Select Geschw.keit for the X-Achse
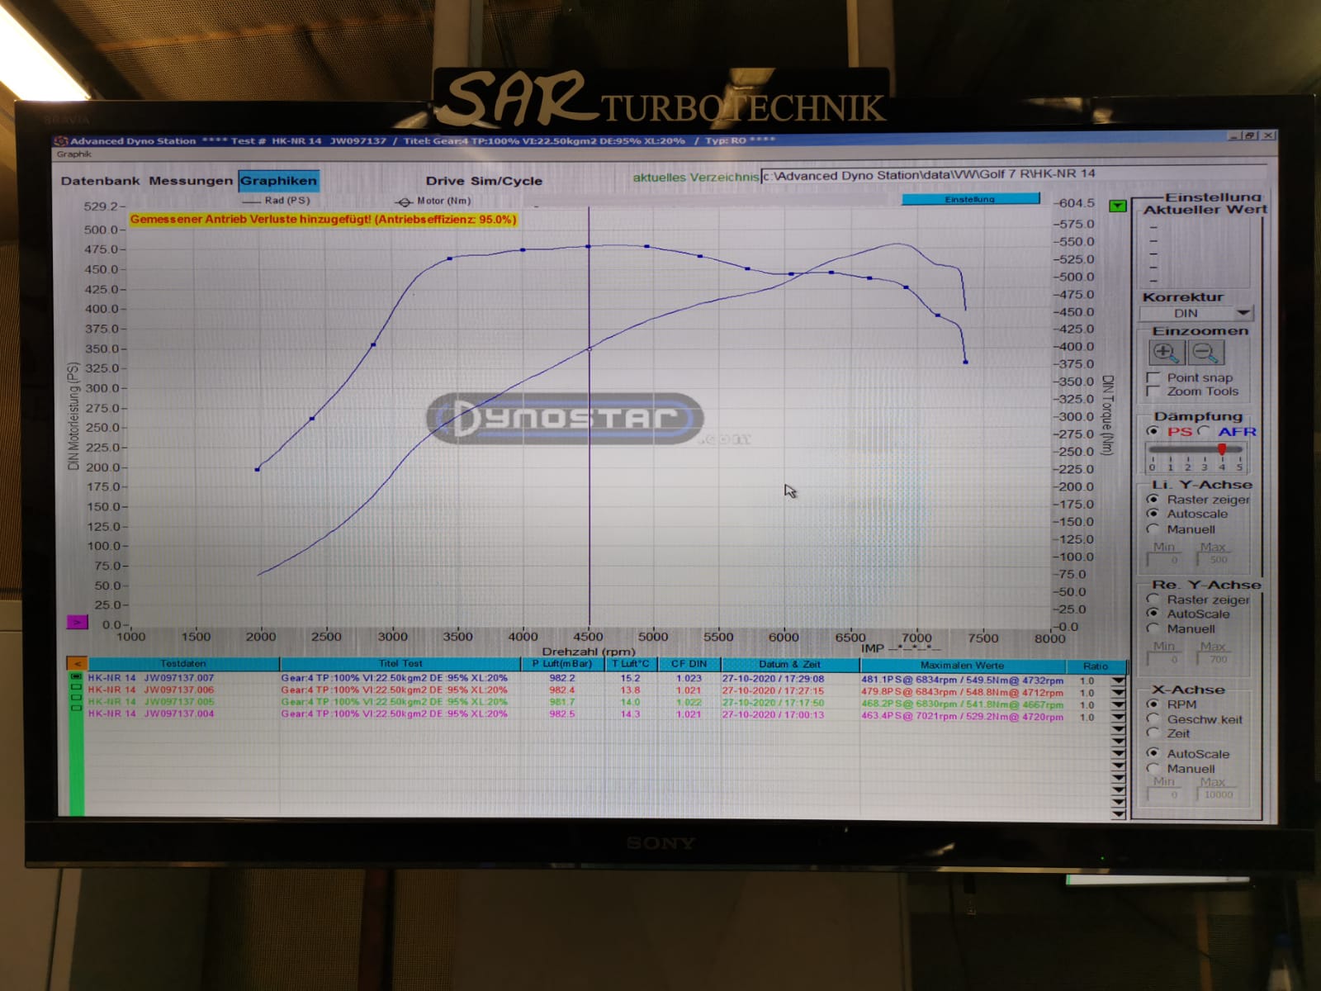Image resolution: width=1321 pixels, height=991 pixels. [x=1153, y=718]
